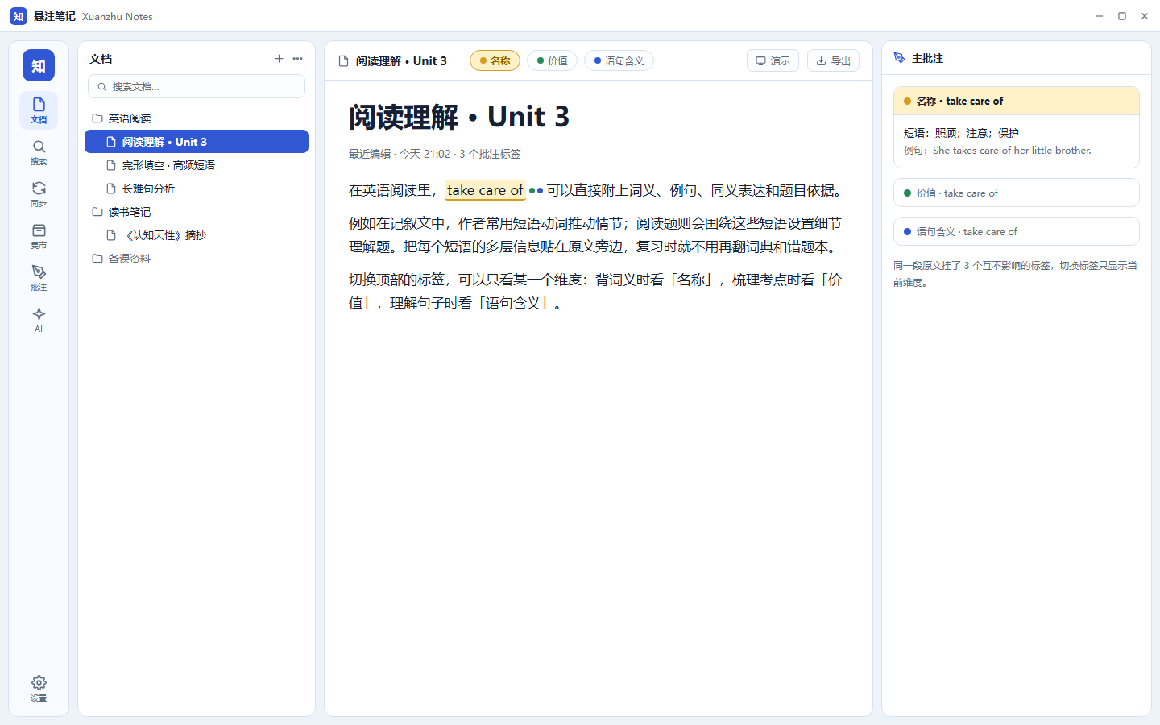Toggle the 价值 tag filter
This screenshot has width=1160, height=725.
(552, 60)
